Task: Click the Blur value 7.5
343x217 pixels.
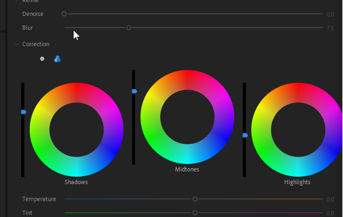Action: coord(330,28)
